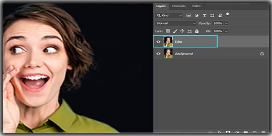Screen dimensions: 272x136
Task: Switch to the Channels tab
Action: 179,6
